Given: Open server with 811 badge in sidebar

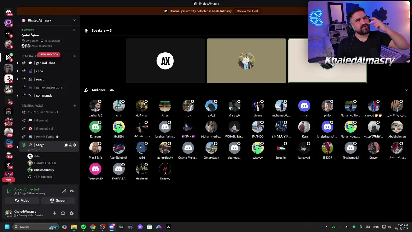Looking at the screenshot, I should (9, 143).
